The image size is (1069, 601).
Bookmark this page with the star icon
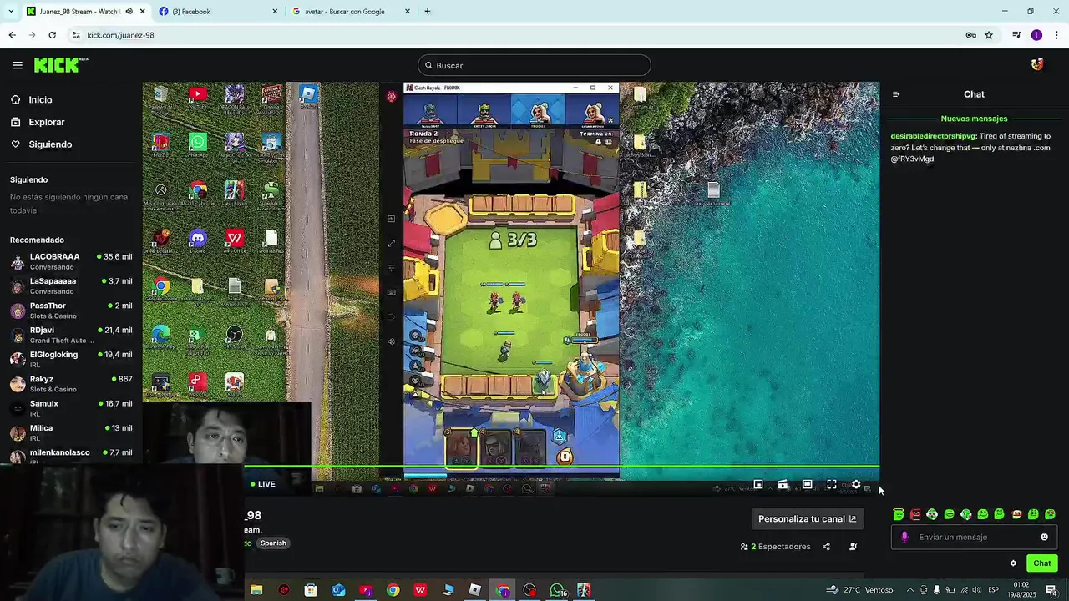tap(989, 35)
